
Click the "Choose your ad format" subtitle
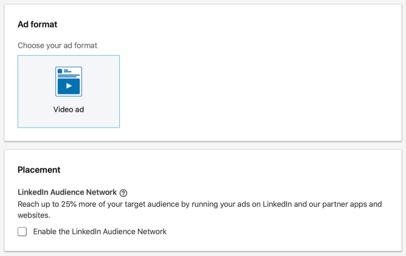(57, 46)
